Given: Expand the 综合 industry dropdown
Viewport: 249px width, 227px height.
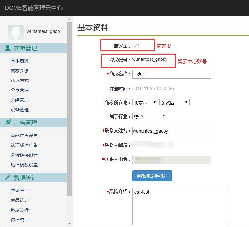Looking at the screenshot, I should [149, 116].
